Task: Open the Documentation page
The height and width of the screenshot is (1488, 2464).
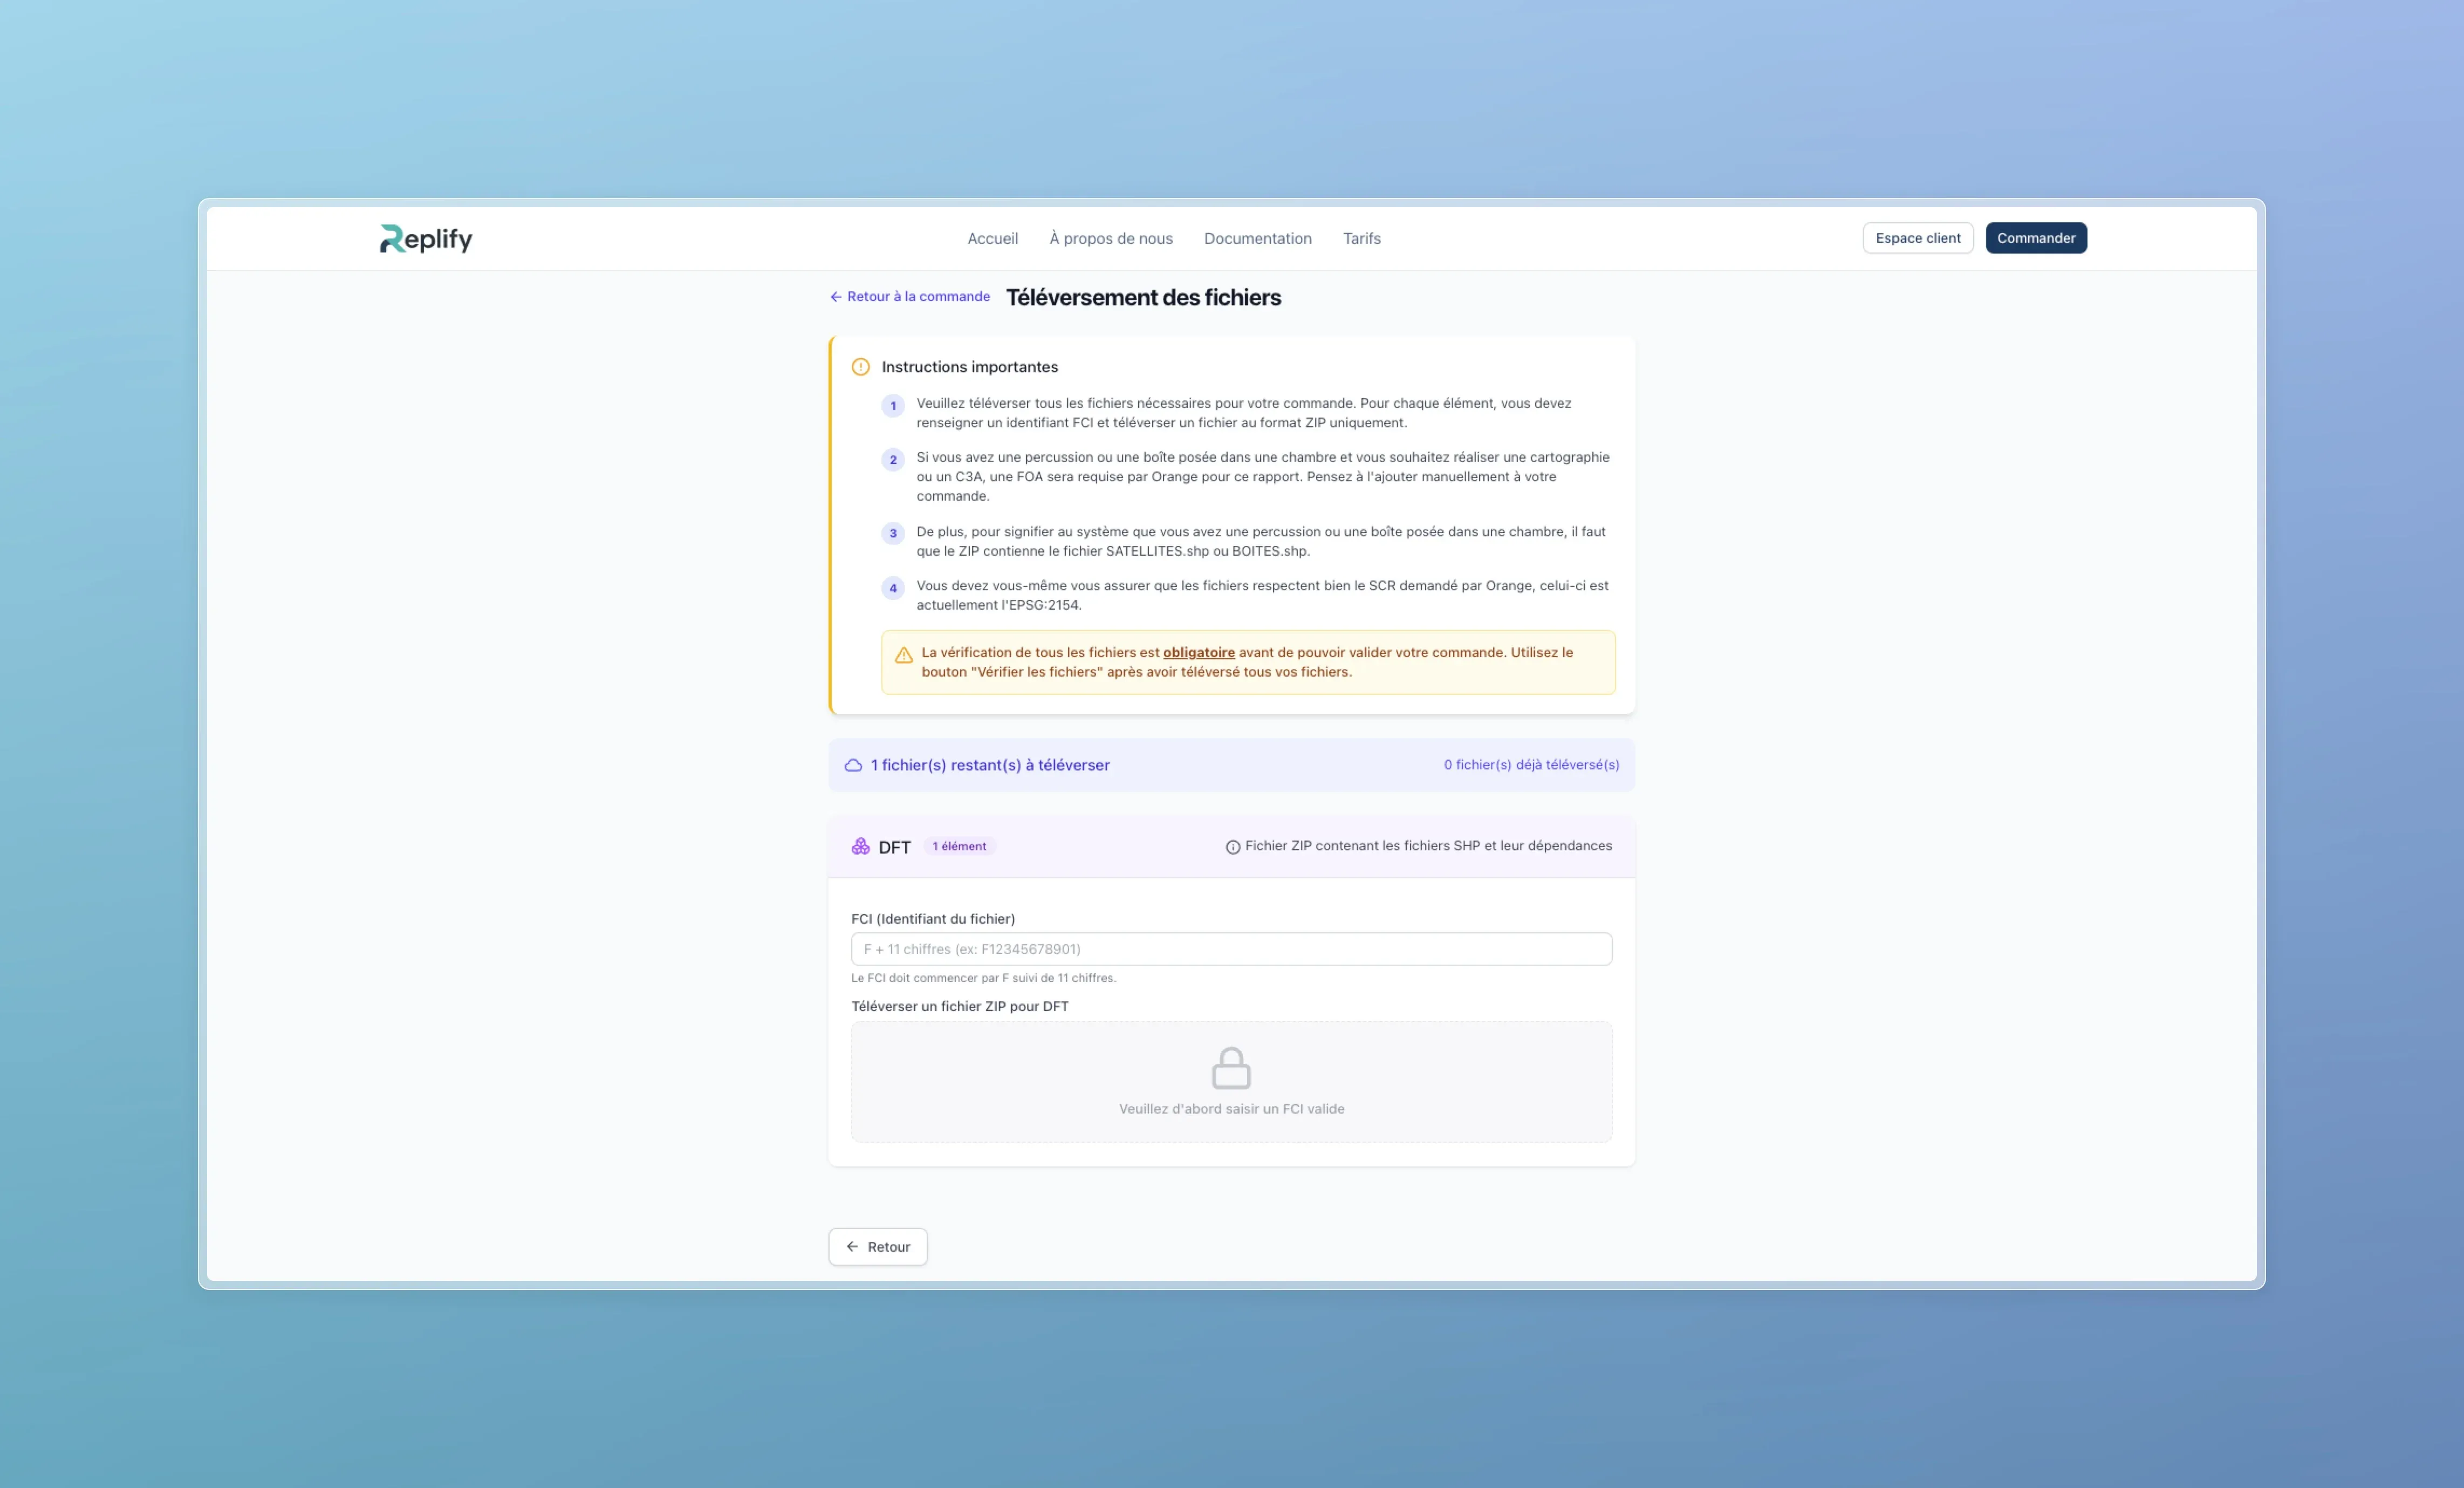Action: tap(1257, 238)
